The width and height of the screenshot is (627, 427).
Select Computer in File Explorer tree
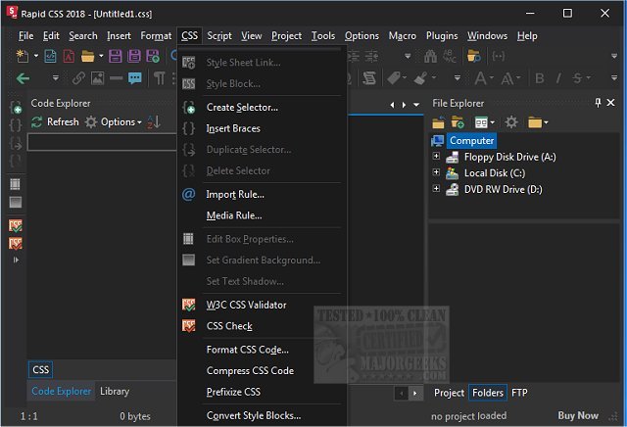pos(471,141)
